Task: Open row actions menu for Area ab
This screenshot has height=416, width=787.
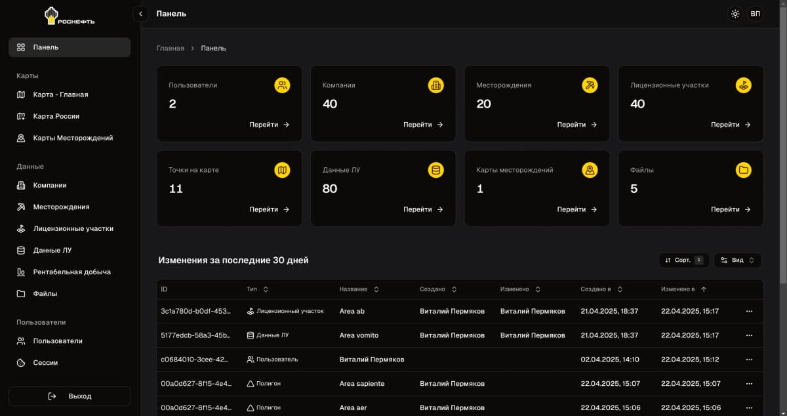Action: pos(749,312)
